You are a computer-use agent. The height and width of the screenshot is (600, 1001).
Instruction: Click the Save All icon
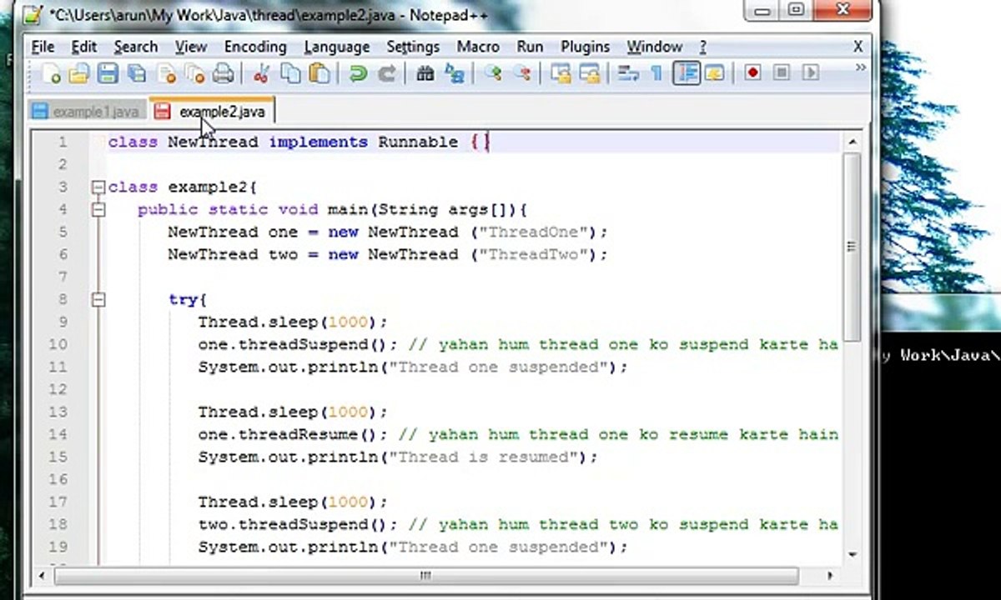136,74
